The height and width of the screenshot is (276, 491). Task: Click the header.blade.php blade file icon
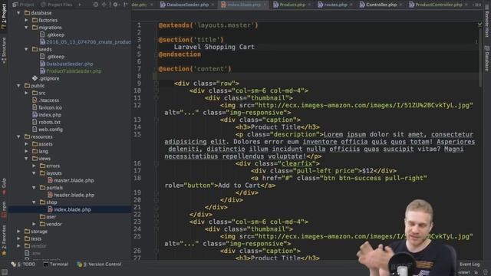pyautogui.click(x=50, y=195)
